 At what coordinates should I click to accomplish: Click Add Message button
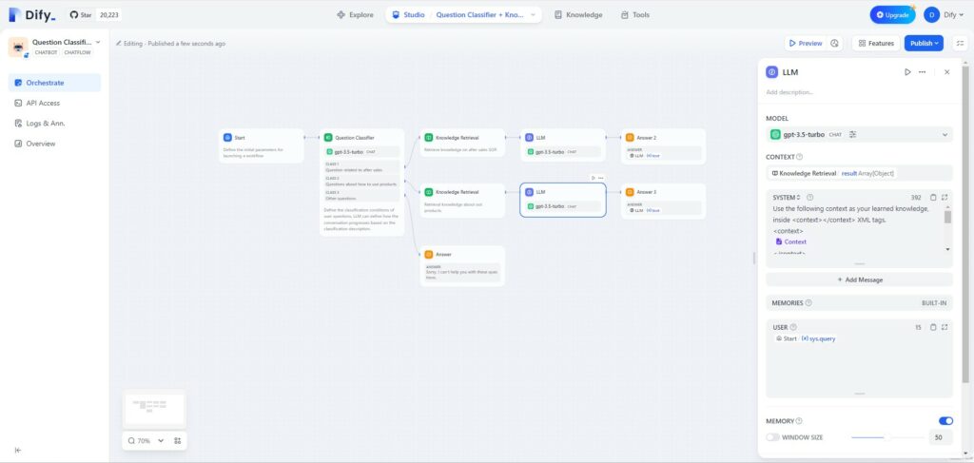[x=859, y=280]
